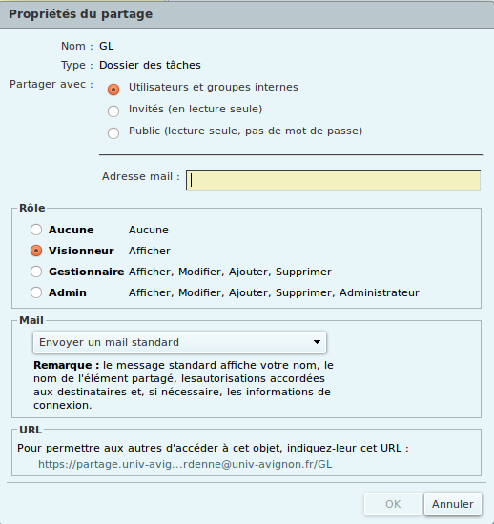
Task: Open the Envoyer un mail standard dropdown
Action: (x=179, y=342)
